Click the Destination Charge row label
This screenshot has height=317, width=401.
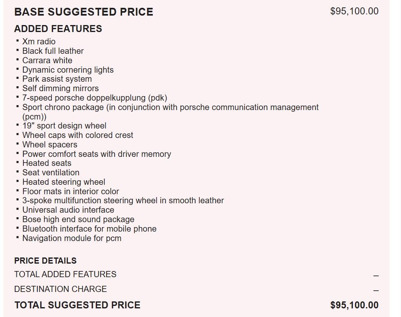60,289
